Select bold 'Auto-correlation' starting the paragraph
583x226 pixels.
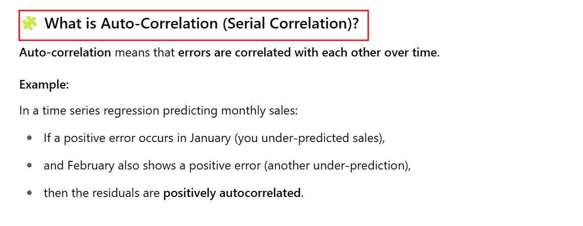click(x=65, y=52)
